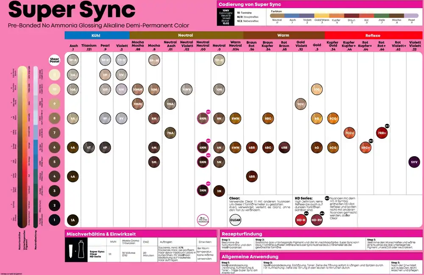424x275 pixels.
Task: Choose the 7RR+ red reflex swatch
Action: (x=382, y=133)
